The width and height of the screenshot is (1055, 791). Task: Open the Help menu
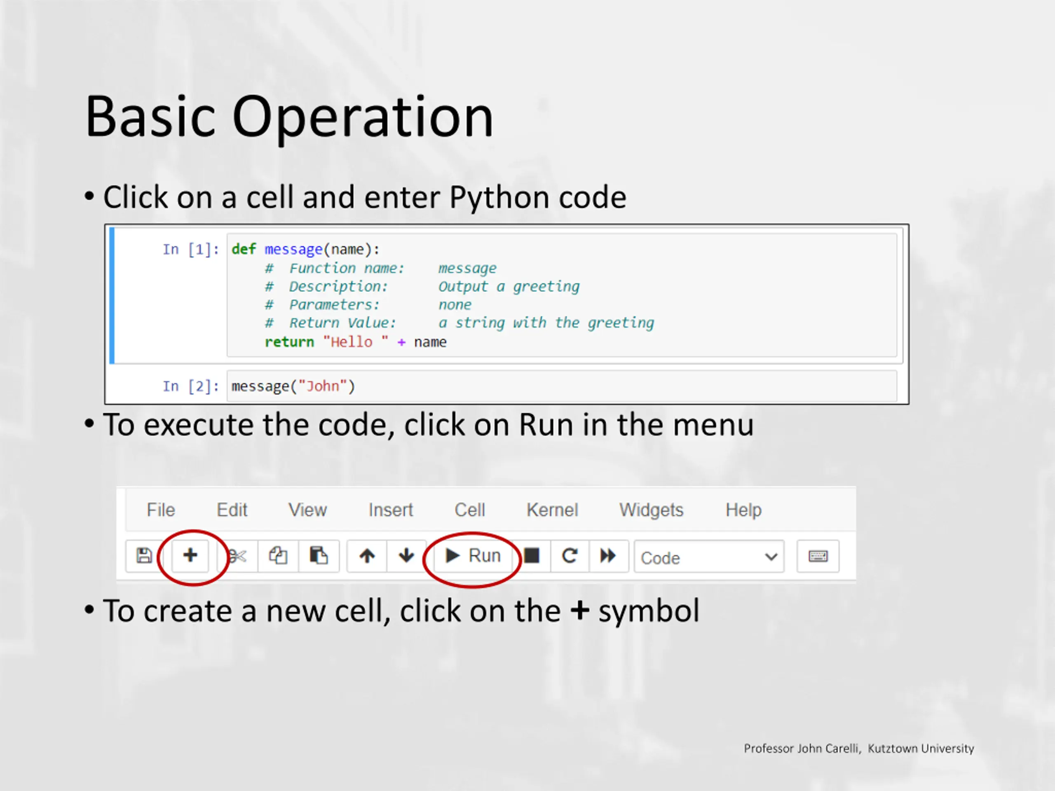click(743, 510)
